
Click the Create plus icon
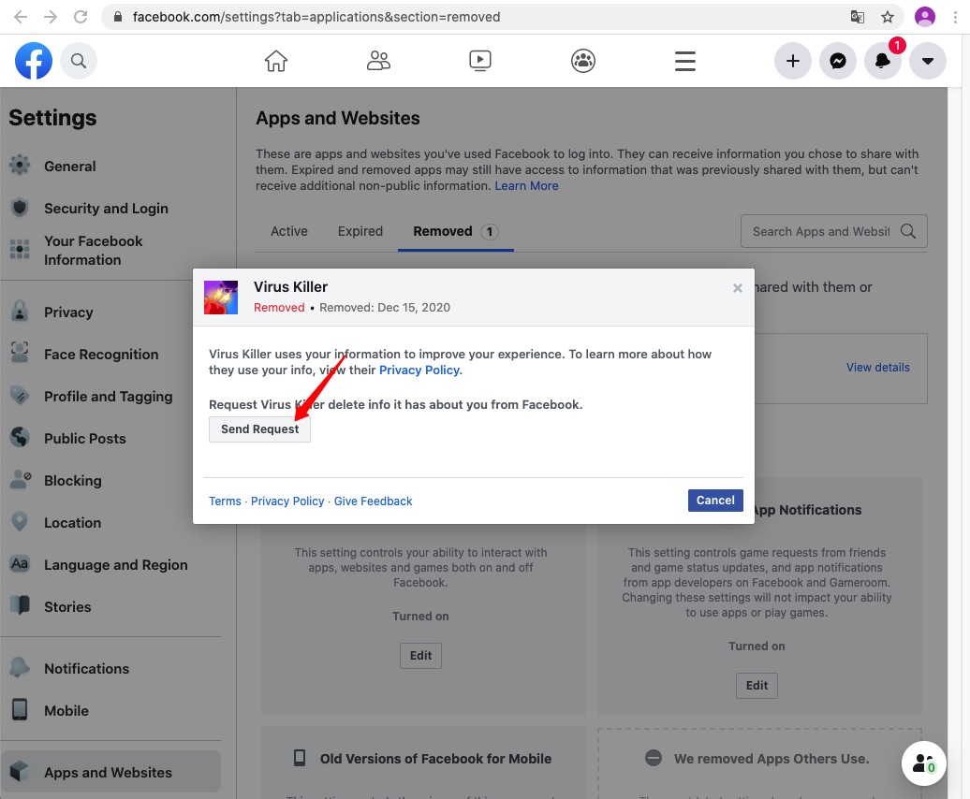pyautogui.click(x=792, y=61)
